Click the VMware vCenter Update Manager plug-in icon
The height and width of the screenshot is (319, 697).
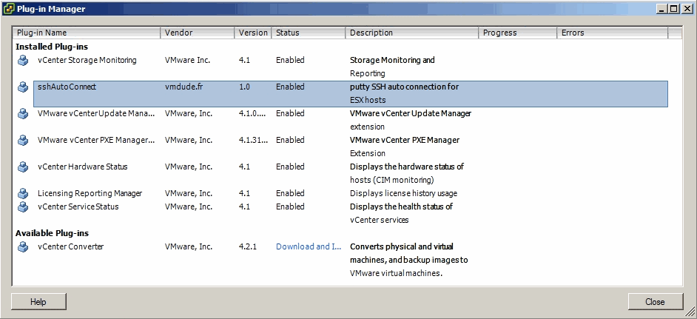[23, 113]
